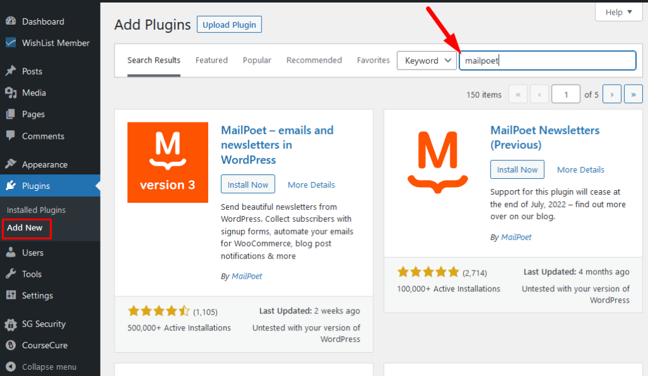This screenshot has width=648, height=376.
Task: View More Details for MailPoet version 3
Action: (x=311, y=185)
